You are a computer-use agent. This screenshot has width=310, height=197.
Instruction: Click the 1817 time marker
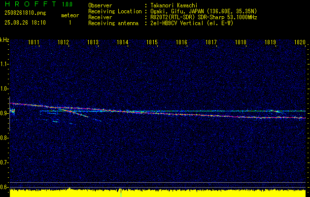coord(211,42)
